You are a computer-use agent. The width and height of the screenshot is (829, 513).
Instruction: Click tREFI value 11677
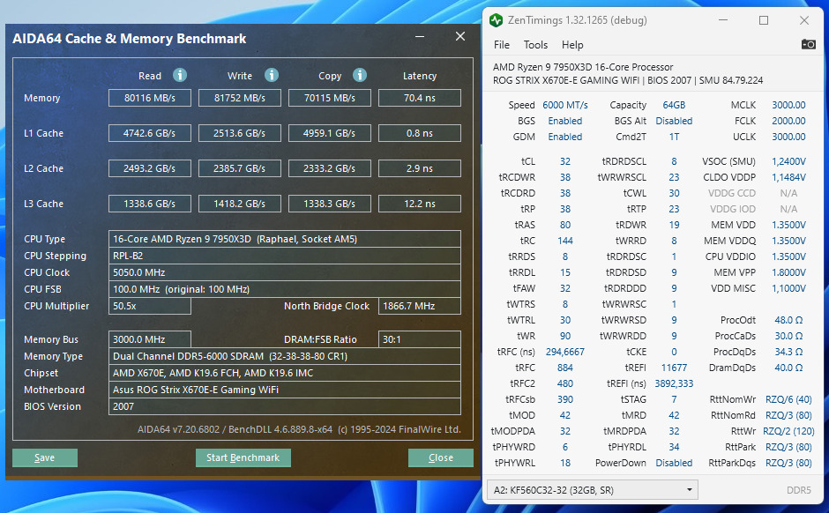[674, 368]
